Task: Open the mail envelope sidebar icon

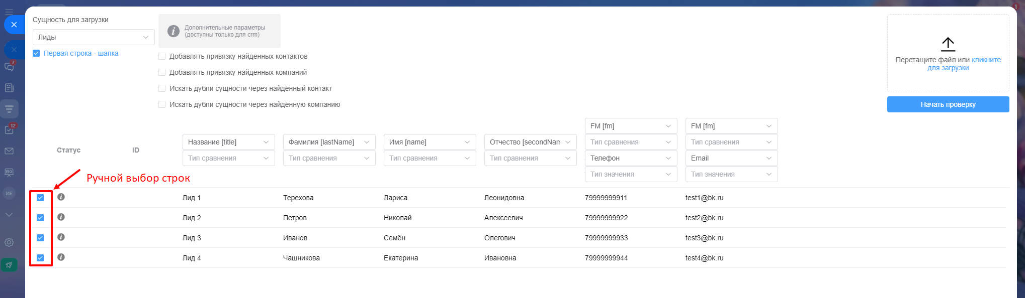Action: pos(9,151)
